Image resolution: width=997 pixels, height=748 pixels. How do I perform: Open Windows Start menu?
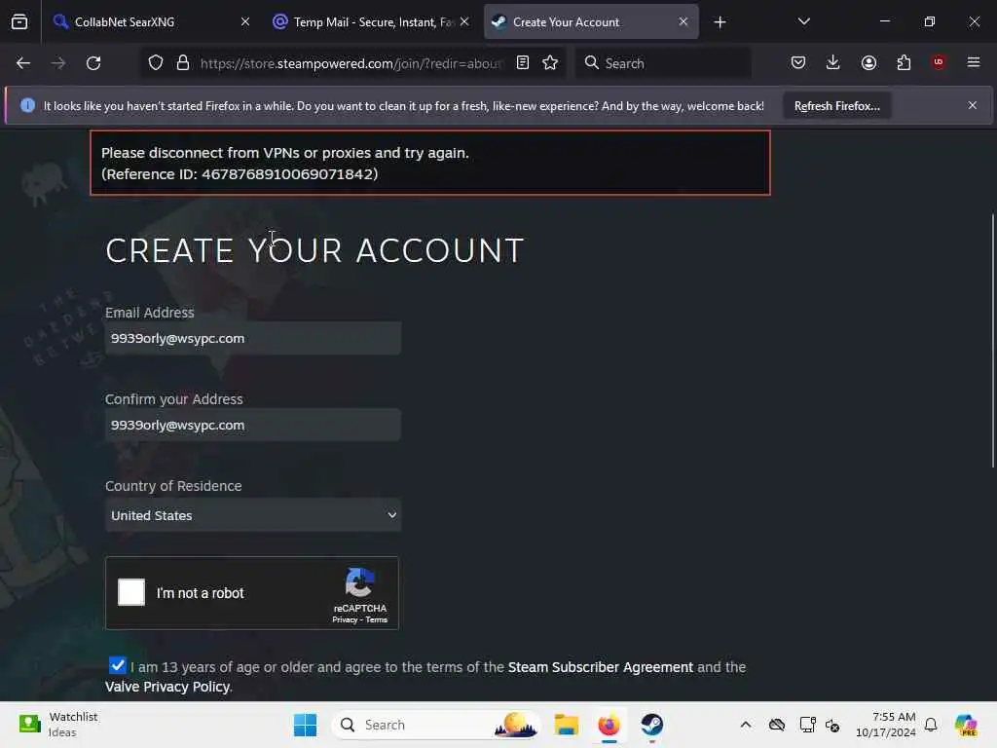305,725
